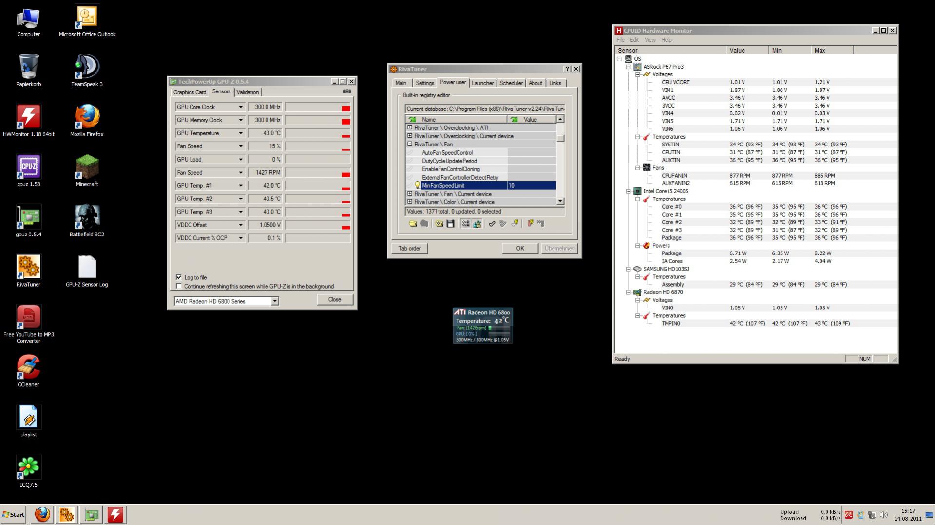Open the Settings tab in RivaTuner
Screen dimensions: 935x525
click(x=425, y=83)
